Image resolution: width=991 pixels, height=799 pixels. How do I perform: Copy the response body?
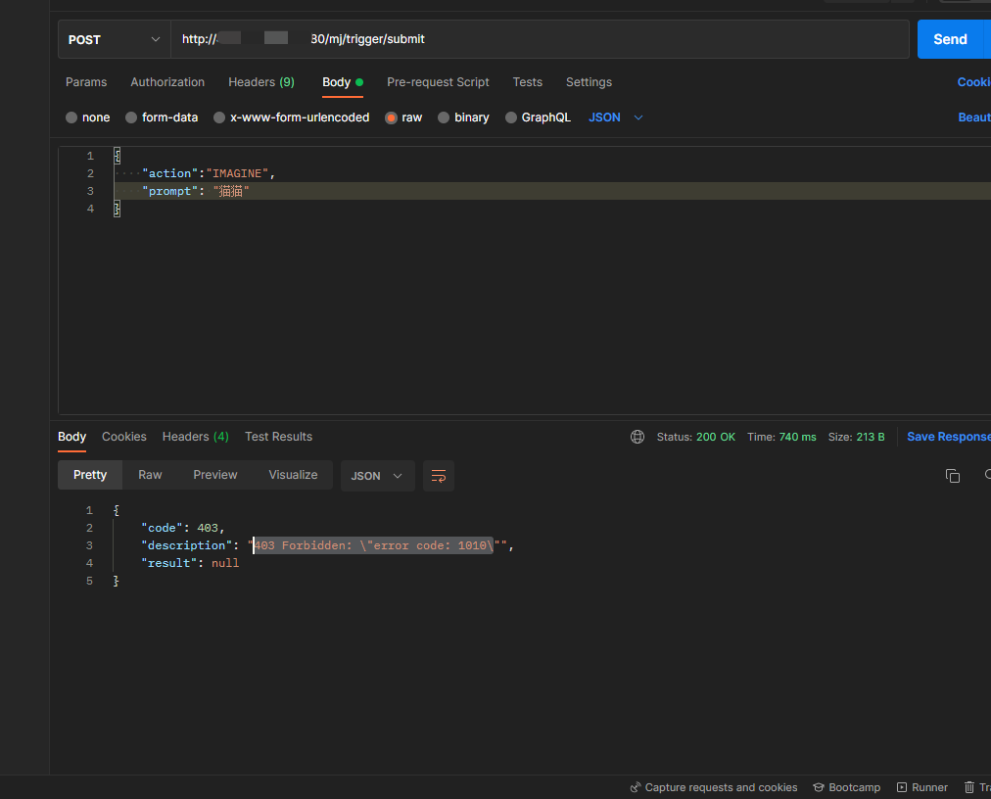tap(952, 475)
